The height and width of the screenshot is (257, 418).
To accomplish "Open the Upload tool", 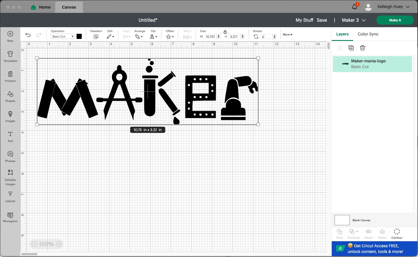I will (10, 197).
